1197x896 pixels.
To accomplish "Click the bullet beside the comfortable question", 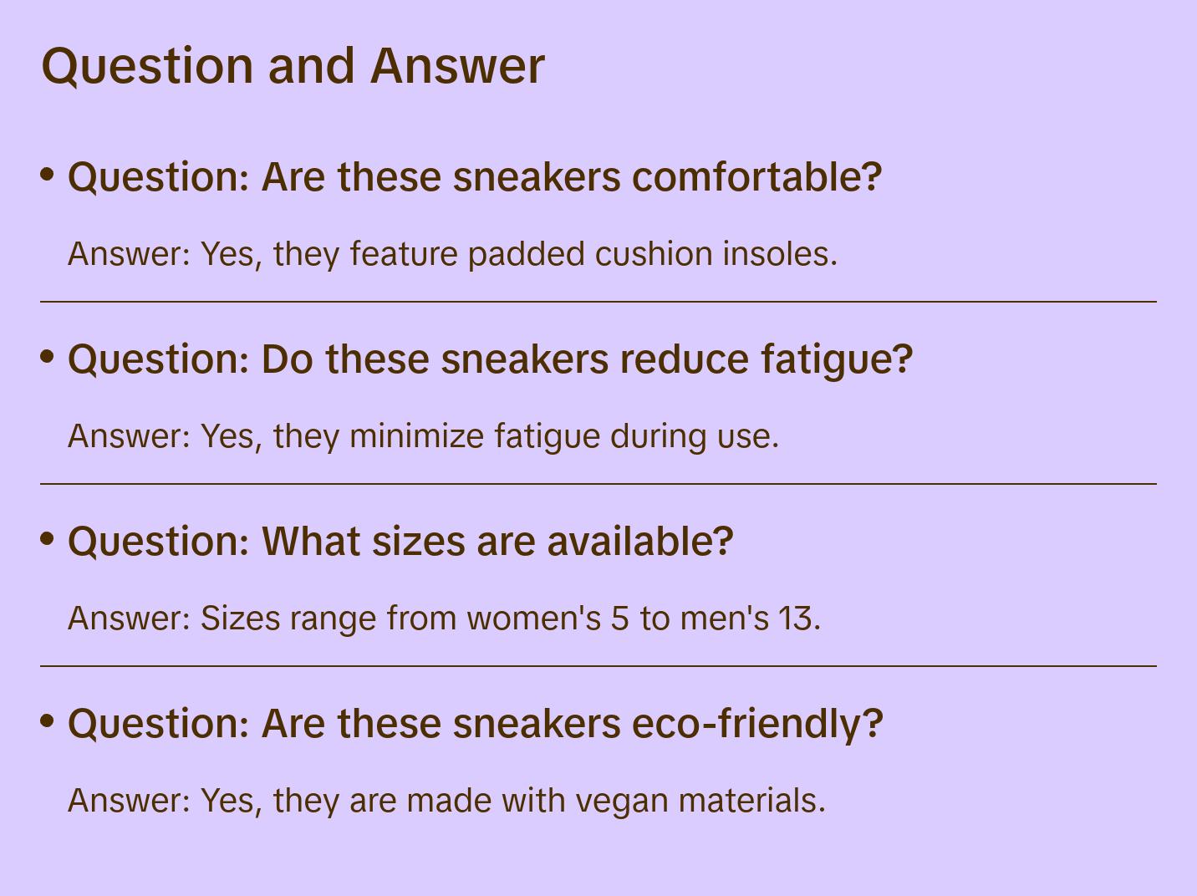I will pyautogui.click(x=48, y=175).
